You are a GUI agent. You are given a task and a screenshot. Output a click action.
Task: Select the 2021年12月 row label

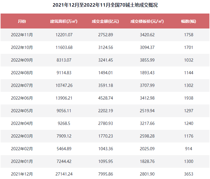pyautogui.click(x=22, y=174)
